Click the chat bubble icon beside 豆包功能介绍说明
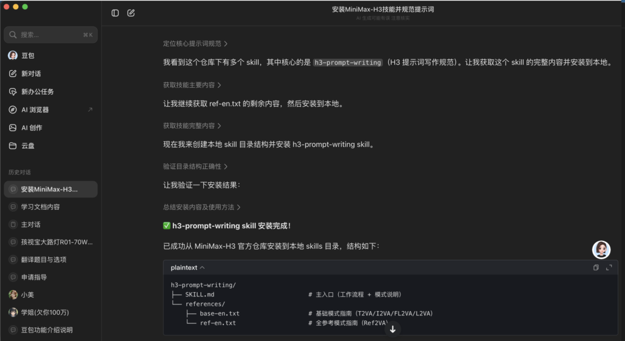625x341 pixels. coord(13,330)
